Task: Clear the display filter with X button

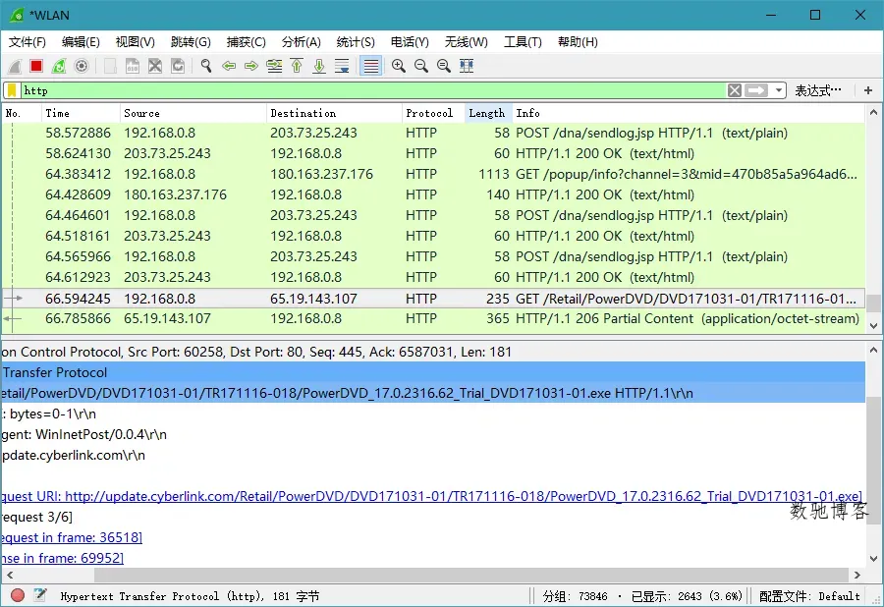Action: 734,90
